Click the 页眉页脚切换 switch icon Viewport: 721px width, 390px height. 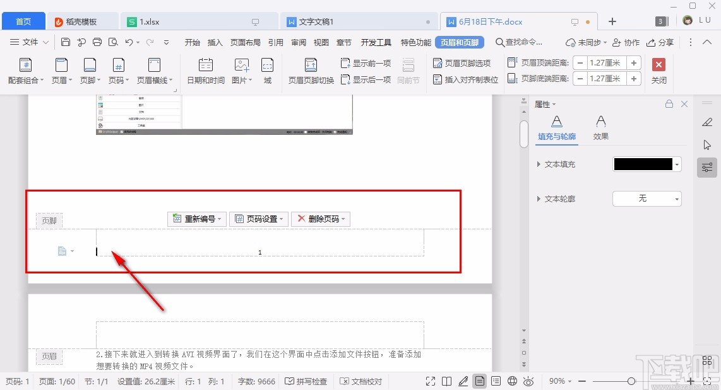coord(310,69)
